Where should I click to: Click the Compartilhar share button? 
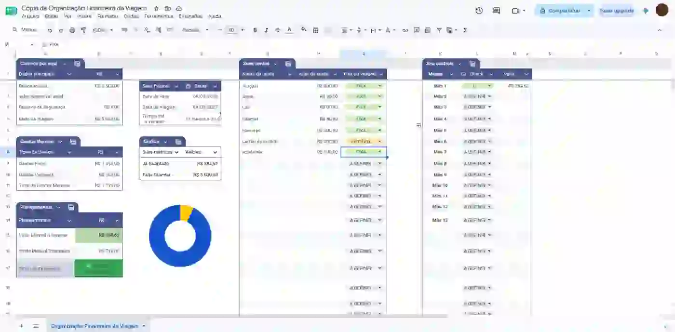tap(560, 11)
